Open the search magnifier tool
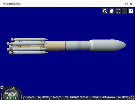 click(105, 11)
